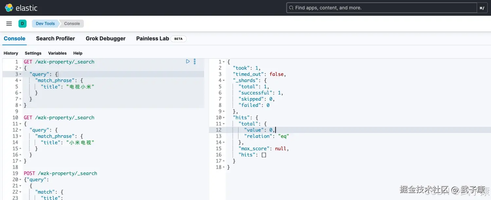Open the History panel
The height and width of the screenshot is (200, 491).
(11, 53)
